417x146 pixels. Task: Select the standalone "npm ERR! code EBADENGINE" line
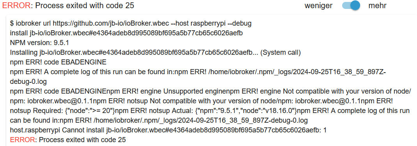58,63
